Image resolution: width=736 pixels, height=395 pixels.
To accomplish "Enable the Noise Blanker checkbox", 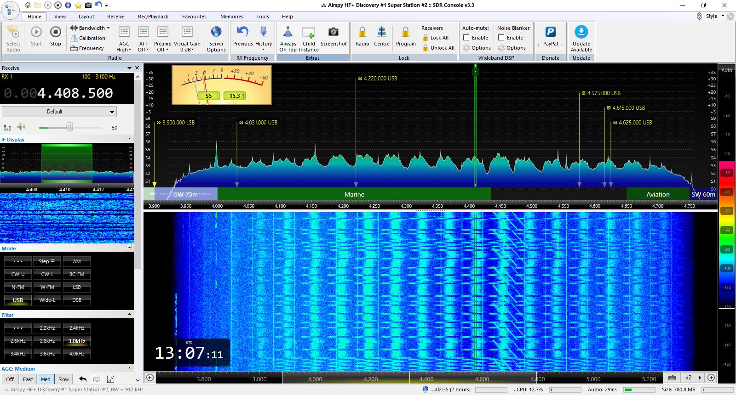I will point(501,38).
